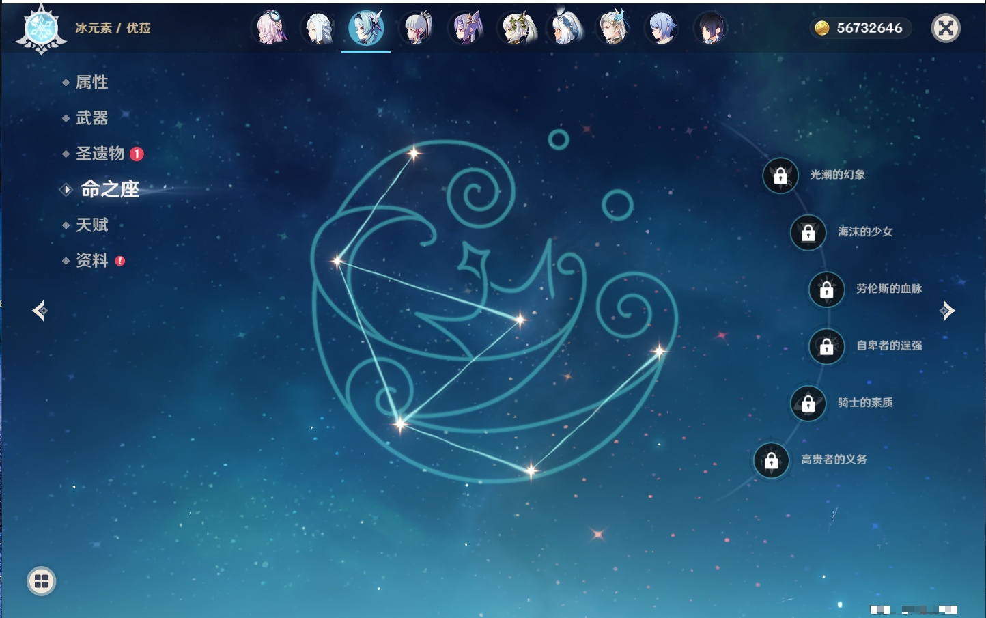Select the short blue-haired character avatar
The image size is (986, 618).
pyautogui.click(x=662, y=28)
